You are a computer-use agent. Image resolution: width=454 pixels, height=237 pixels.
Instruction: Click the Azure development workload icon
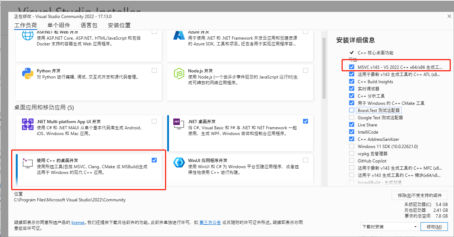179,35
